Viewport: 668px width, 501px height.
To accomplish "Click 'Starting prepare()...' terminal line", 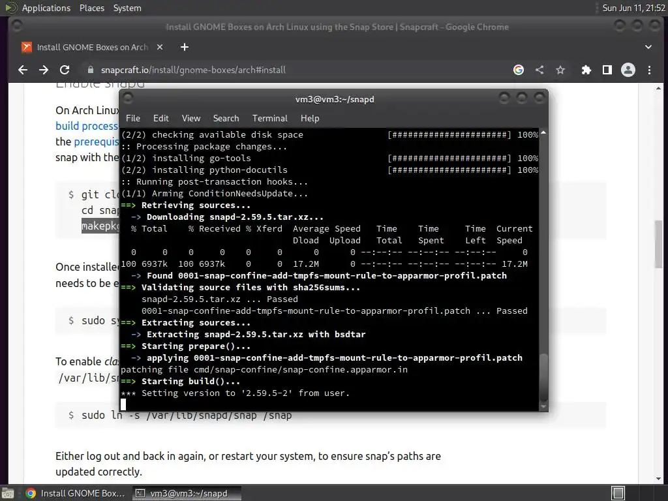I will (196, 346).
